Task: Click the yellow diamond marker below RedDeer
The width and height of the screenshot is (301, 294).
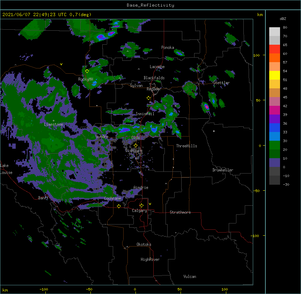Action: pyautogui.click(x=148, y=98)
